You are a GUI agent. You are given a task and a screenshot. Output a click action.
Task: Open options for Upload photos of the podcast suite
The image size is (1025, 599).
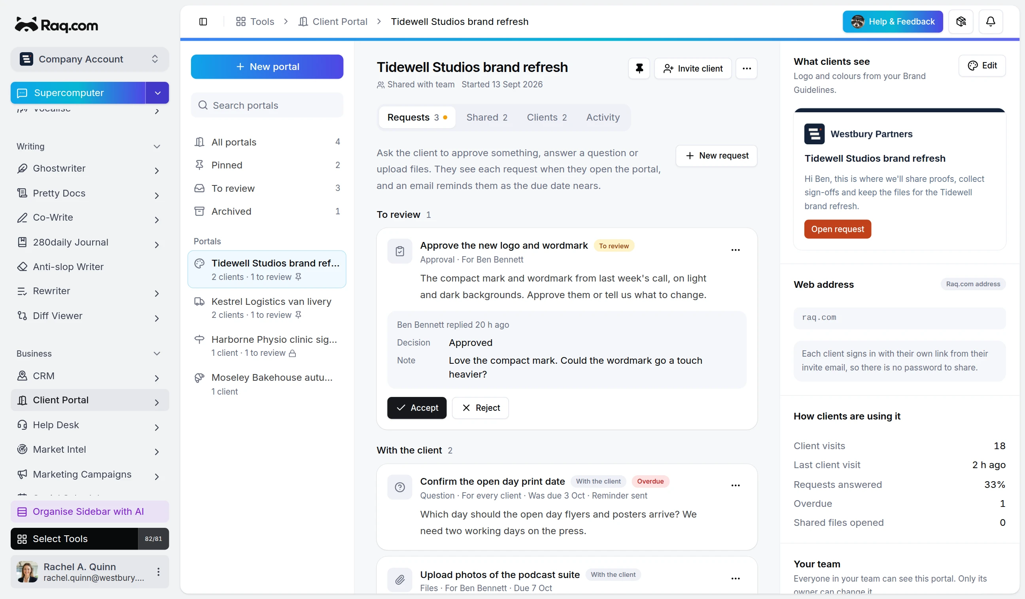click(736, 579)
